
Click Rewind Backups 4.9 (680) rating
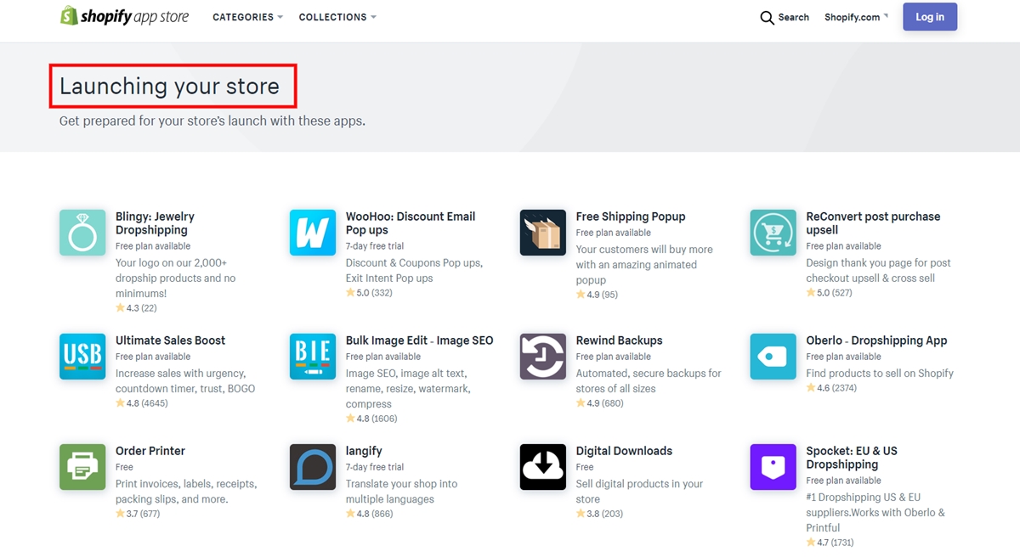point(600,403)
